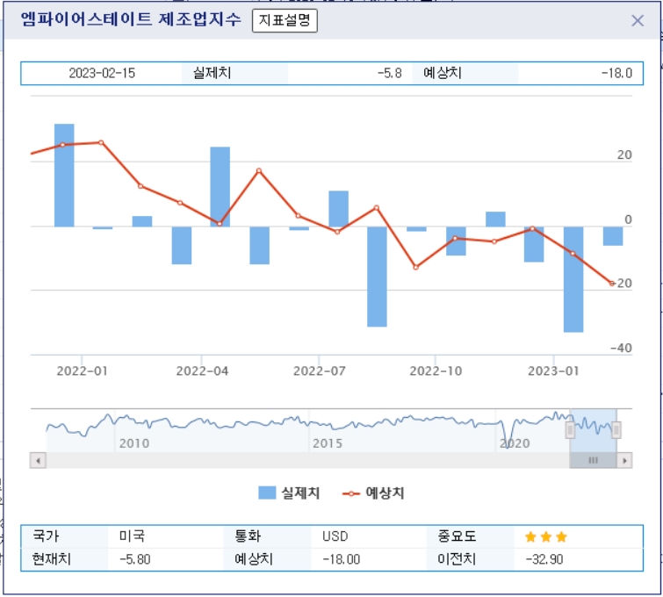Click the 예상치 value -18.00 in bottom table

(x=342, y=559)
